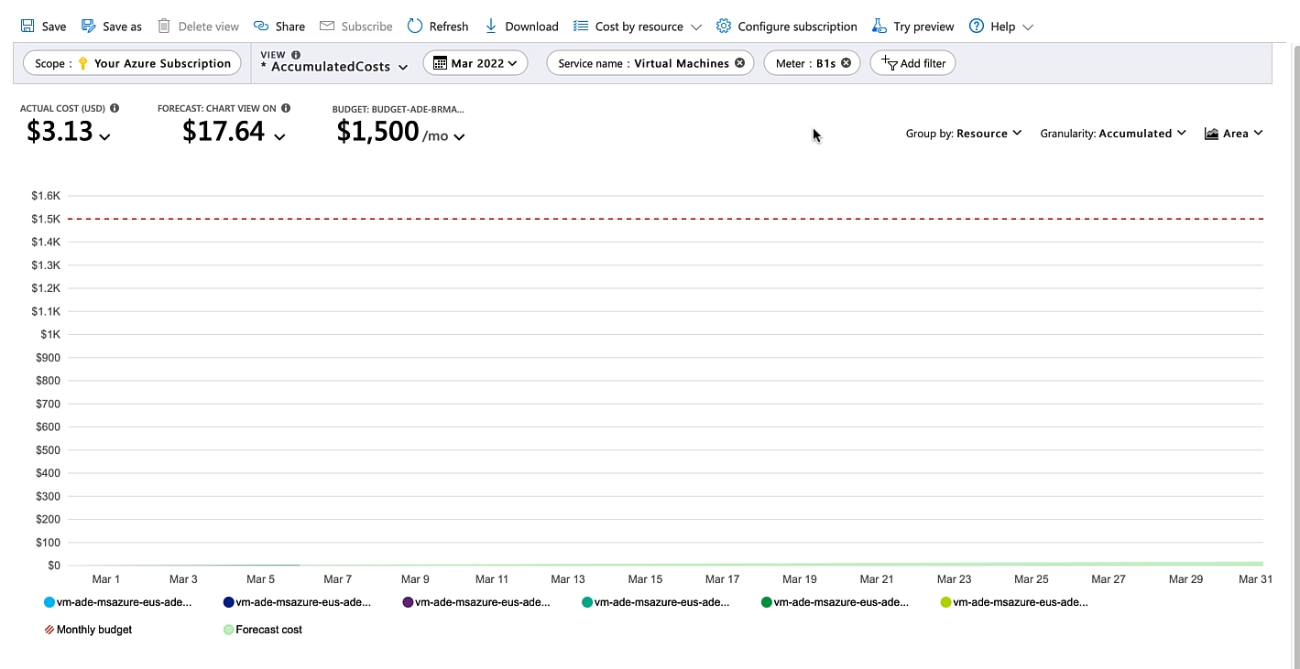Expand the Group by Resource dropdown
Viewport: 1300px width, 669px height.
pos(963,134)
